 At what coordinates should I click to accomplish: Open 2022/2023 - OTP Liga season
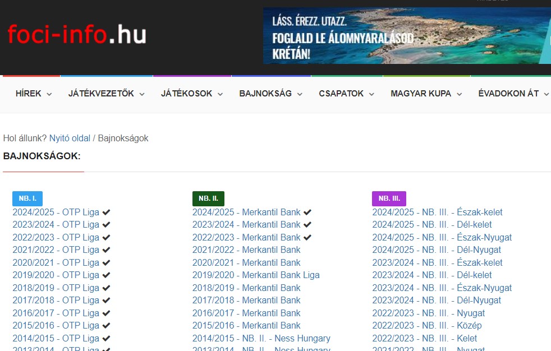point(56,238)
